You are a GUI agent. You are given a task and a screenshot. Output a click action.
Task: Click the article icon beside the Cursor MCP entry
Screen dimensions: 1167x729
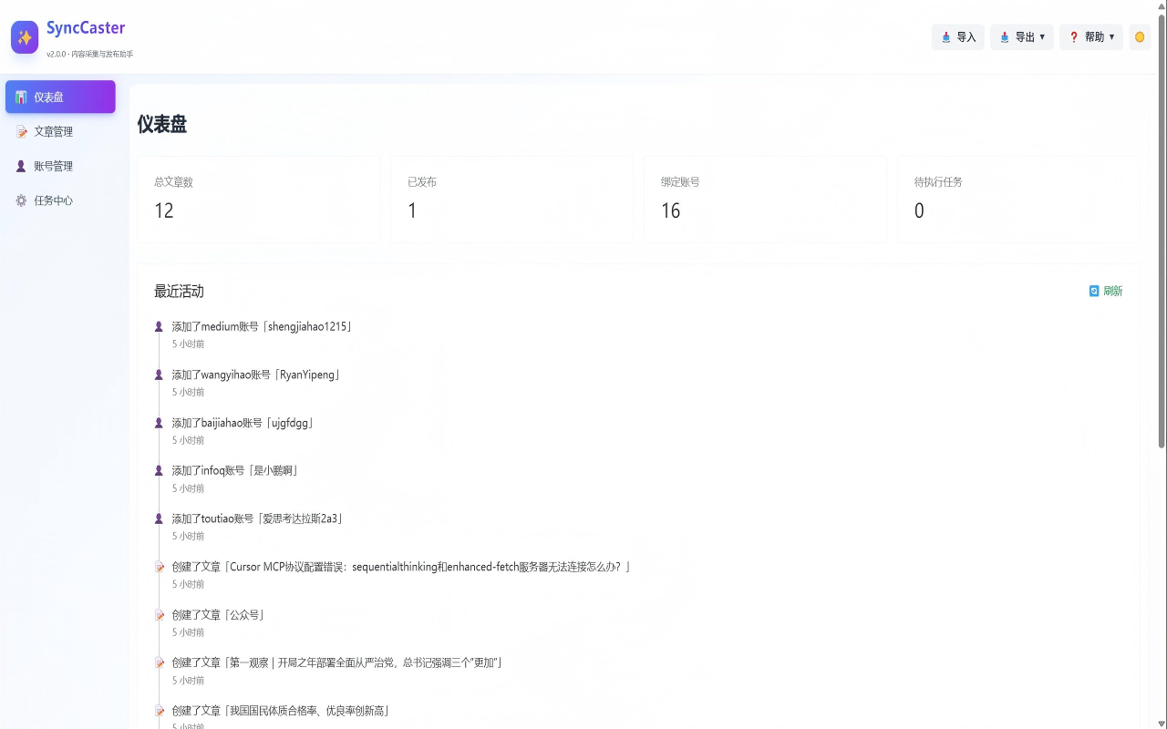click(160, 568)
